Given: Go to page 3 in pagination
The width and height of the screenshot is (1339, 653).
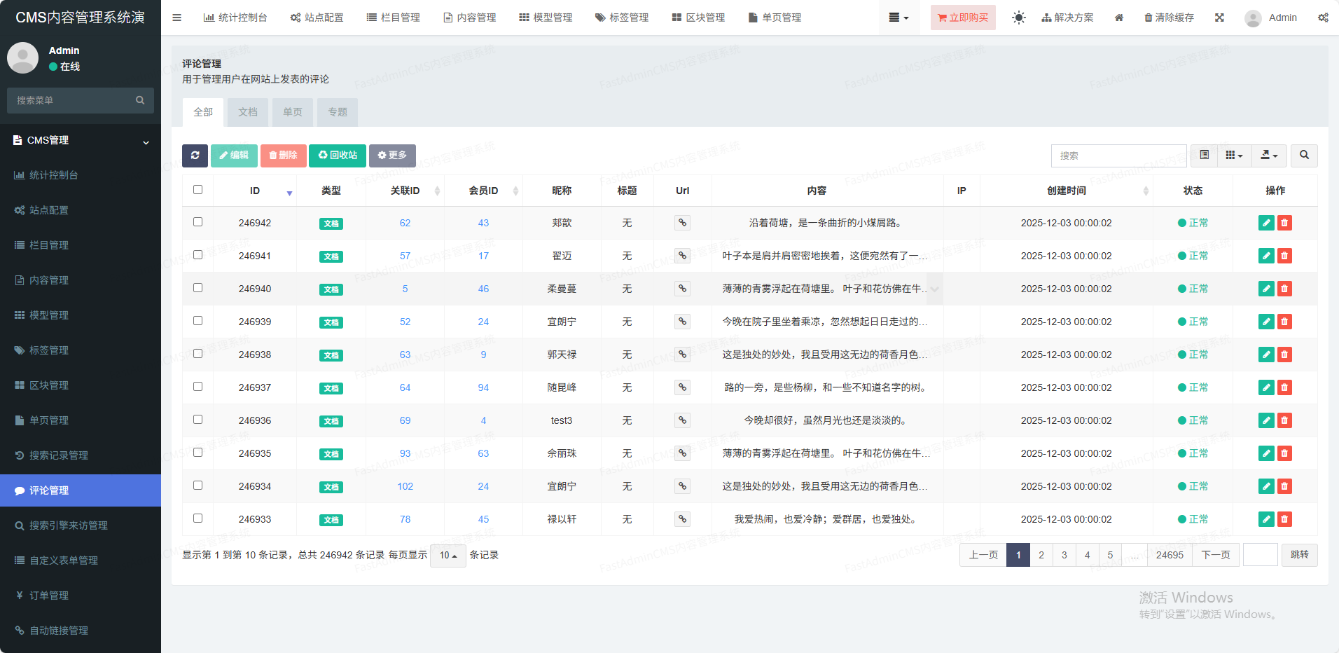Looking at the screenshot, I should pyautogui.click(x=1064, y=555).
